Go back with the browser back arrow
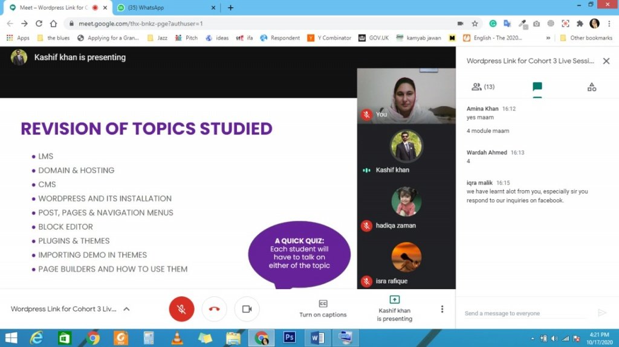 click(x=10, y=24)
